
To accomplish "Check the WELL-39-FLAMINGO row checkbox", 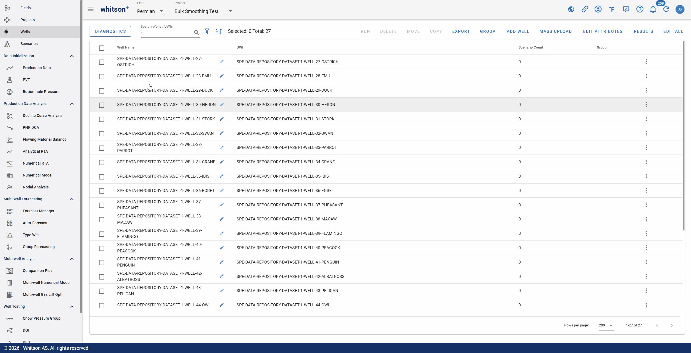I will (x=102, y=234).
